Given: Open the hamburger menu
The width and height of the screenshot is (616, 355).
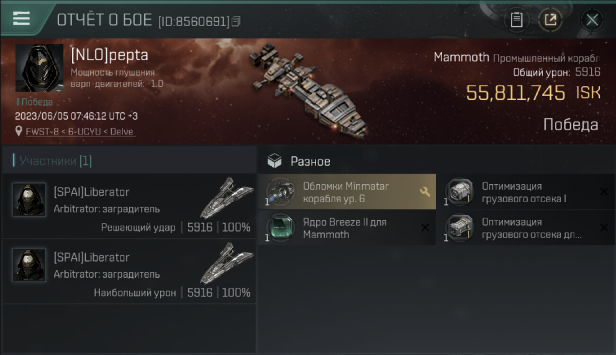Looking at the screenshot, I should click(x=21, y=19).
